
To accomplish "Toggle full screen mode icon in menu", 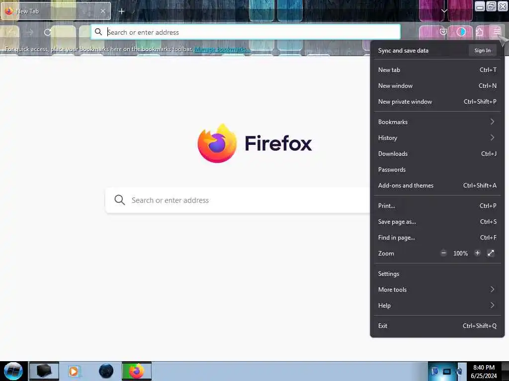I will click(x=491, y=253).
